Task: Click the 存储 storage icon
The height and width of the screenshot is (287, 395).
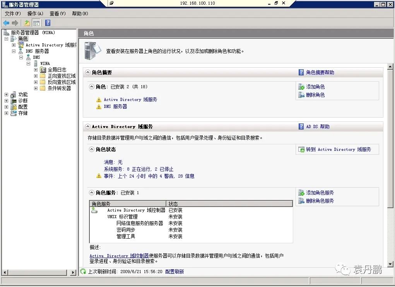Action: (14, 113)
